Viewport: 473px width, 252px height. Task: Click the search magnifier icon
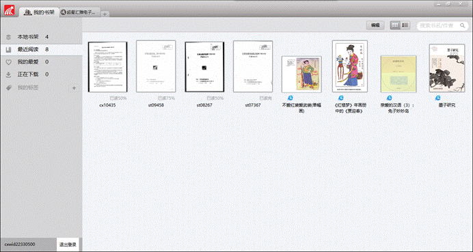click(462, 26)
